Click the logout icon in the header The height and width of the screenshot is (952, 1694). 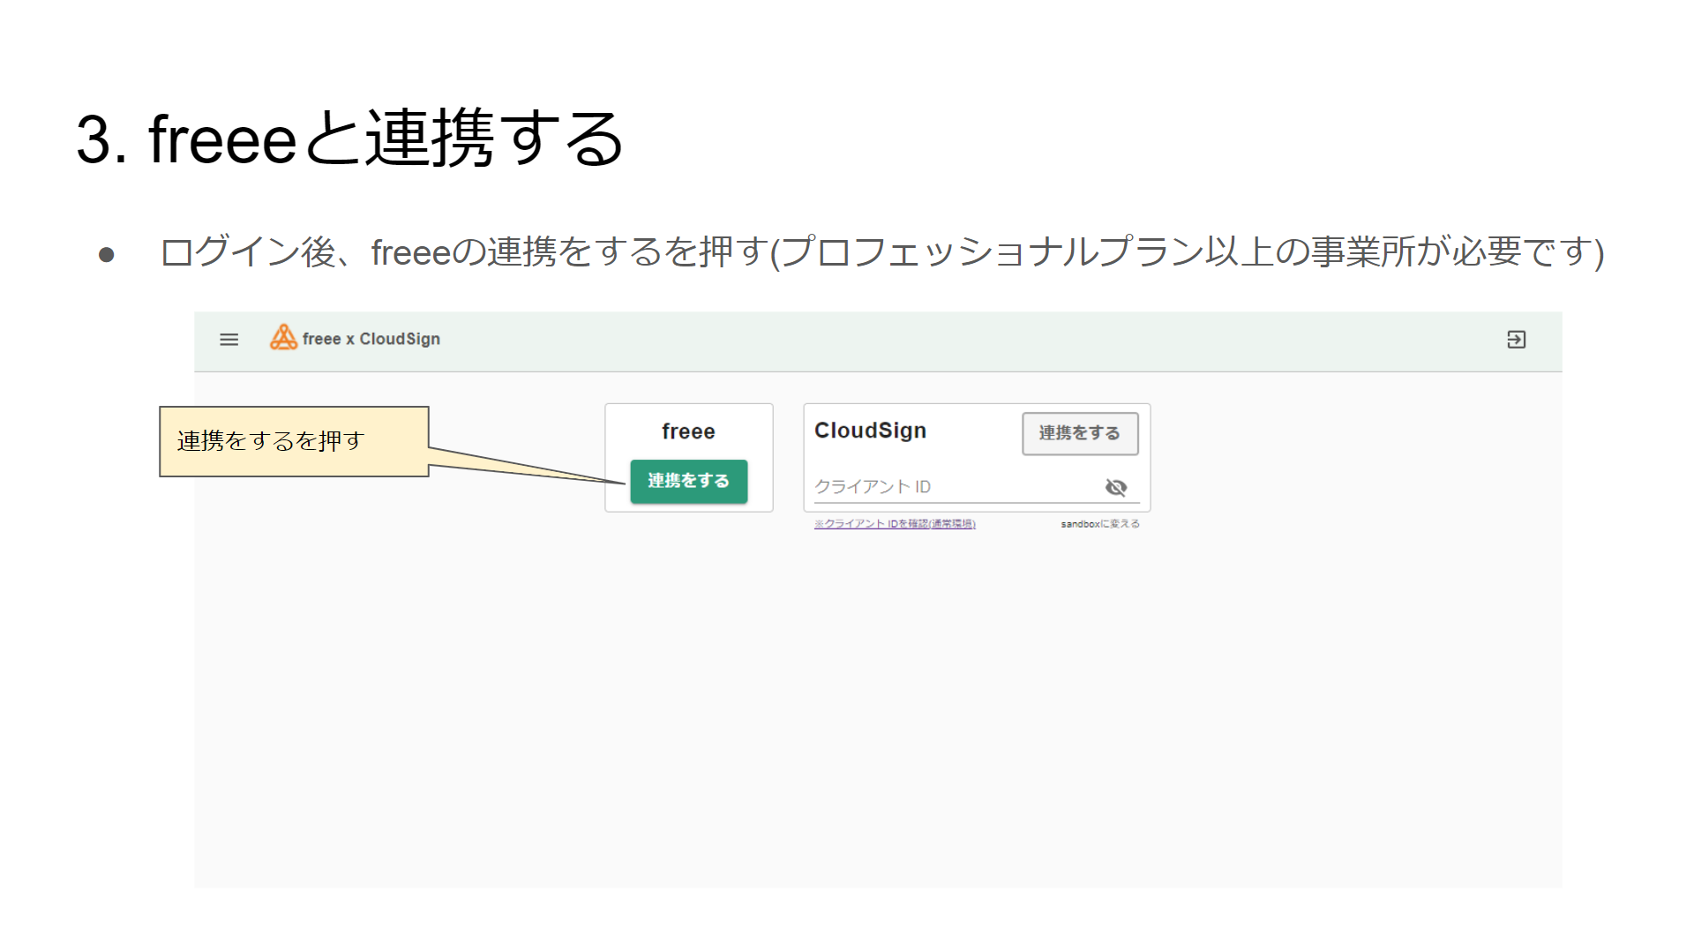(1516, 340)
